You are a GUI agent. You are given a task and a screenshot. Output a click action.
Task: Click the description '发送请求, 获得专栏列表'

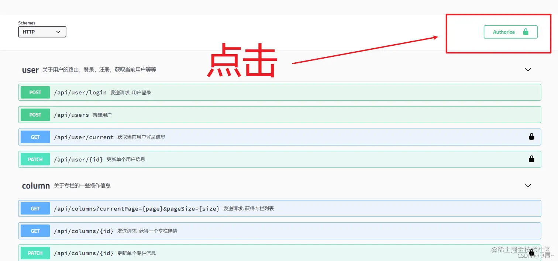pos(248,208)
